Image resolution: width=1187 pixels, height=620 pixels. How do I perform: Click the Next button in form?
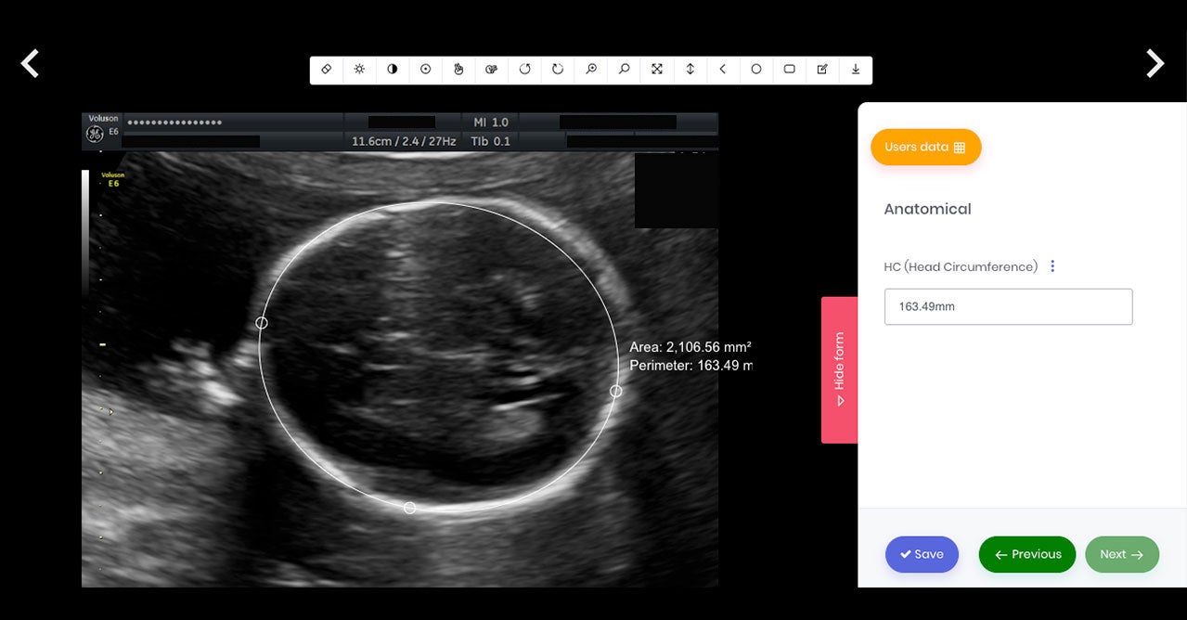pos(1121,554)
